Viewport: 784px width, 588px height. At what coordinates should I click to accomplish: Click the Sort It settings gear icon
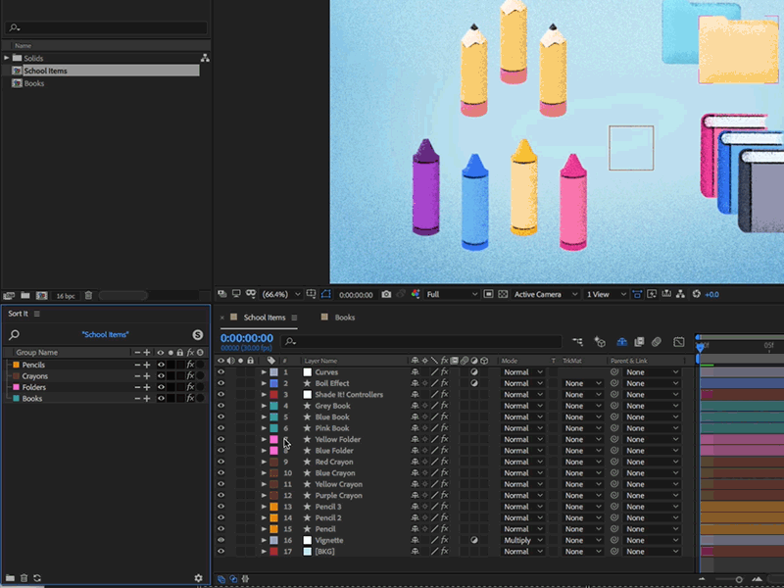pyautogui.click(x=199, y=578)
